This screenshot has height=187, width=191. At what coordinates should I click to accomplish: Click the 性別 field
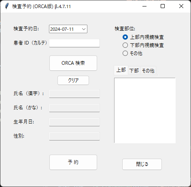coord(74,136)
